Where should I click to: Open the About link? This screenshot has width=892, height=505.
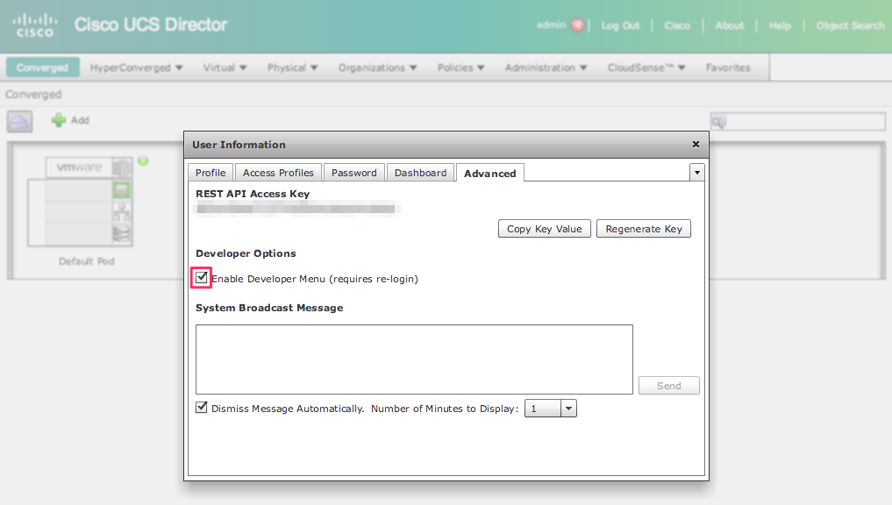[x=730, y=25]
